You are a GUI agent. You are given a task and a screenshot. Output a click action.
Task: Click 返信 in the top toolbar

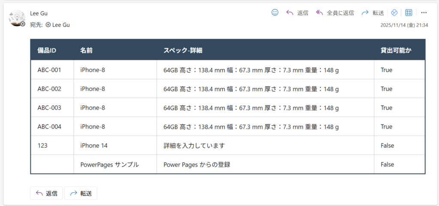tap(298, 13)
